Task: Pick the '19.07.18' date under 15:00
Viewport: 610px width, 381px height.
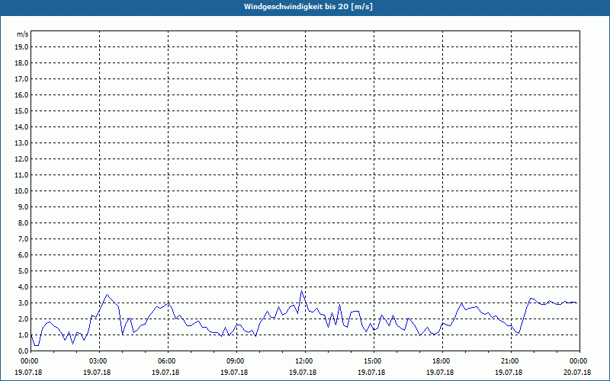Action: pos(371,373)
